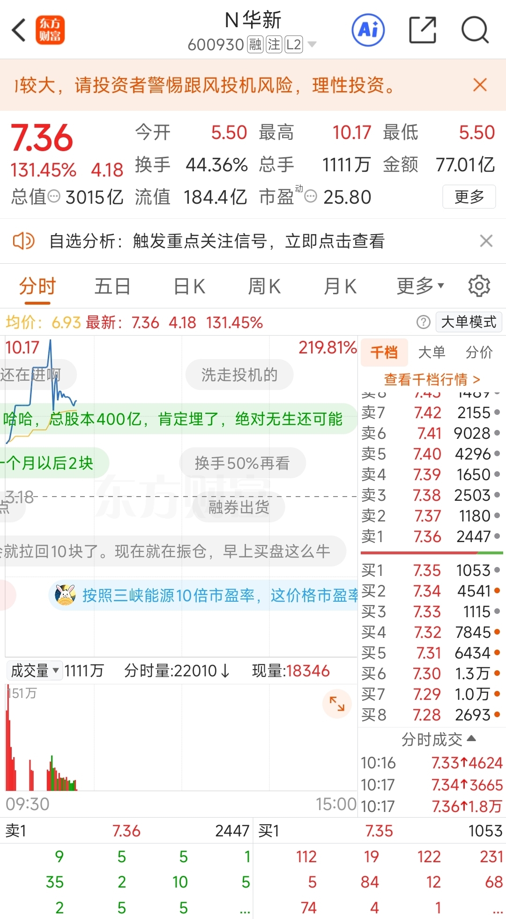Open search with the magnifier icon
This screenshot has width=506, height=919.
475,30
